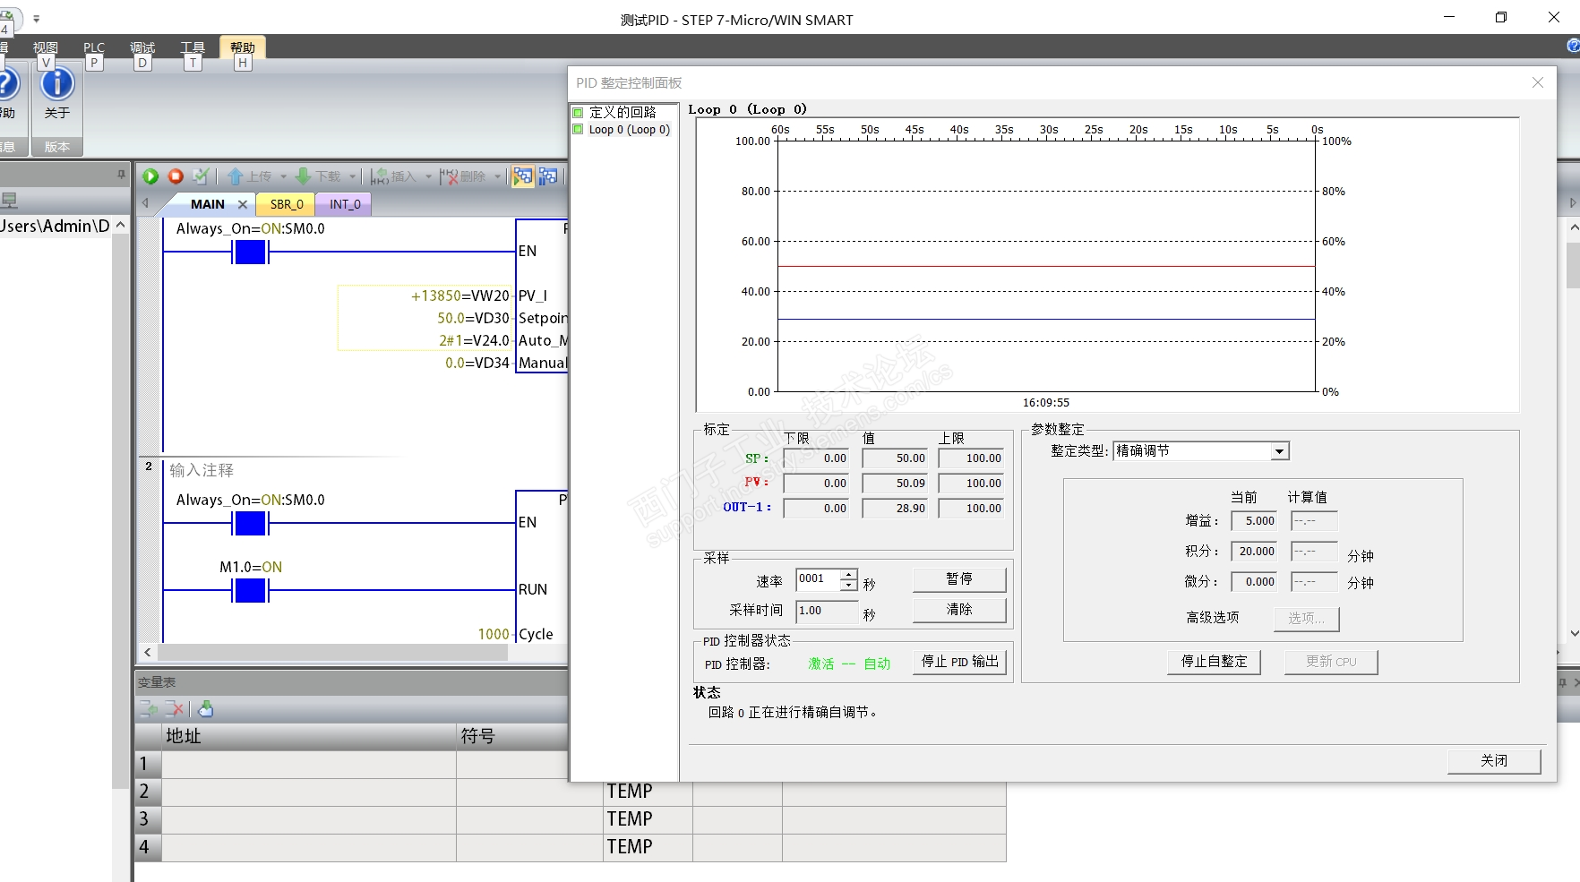Toggle the Loop 0 (Loop 0) checkbox
Viewport: 1580px width, 882px height.
tap(578, 130)
